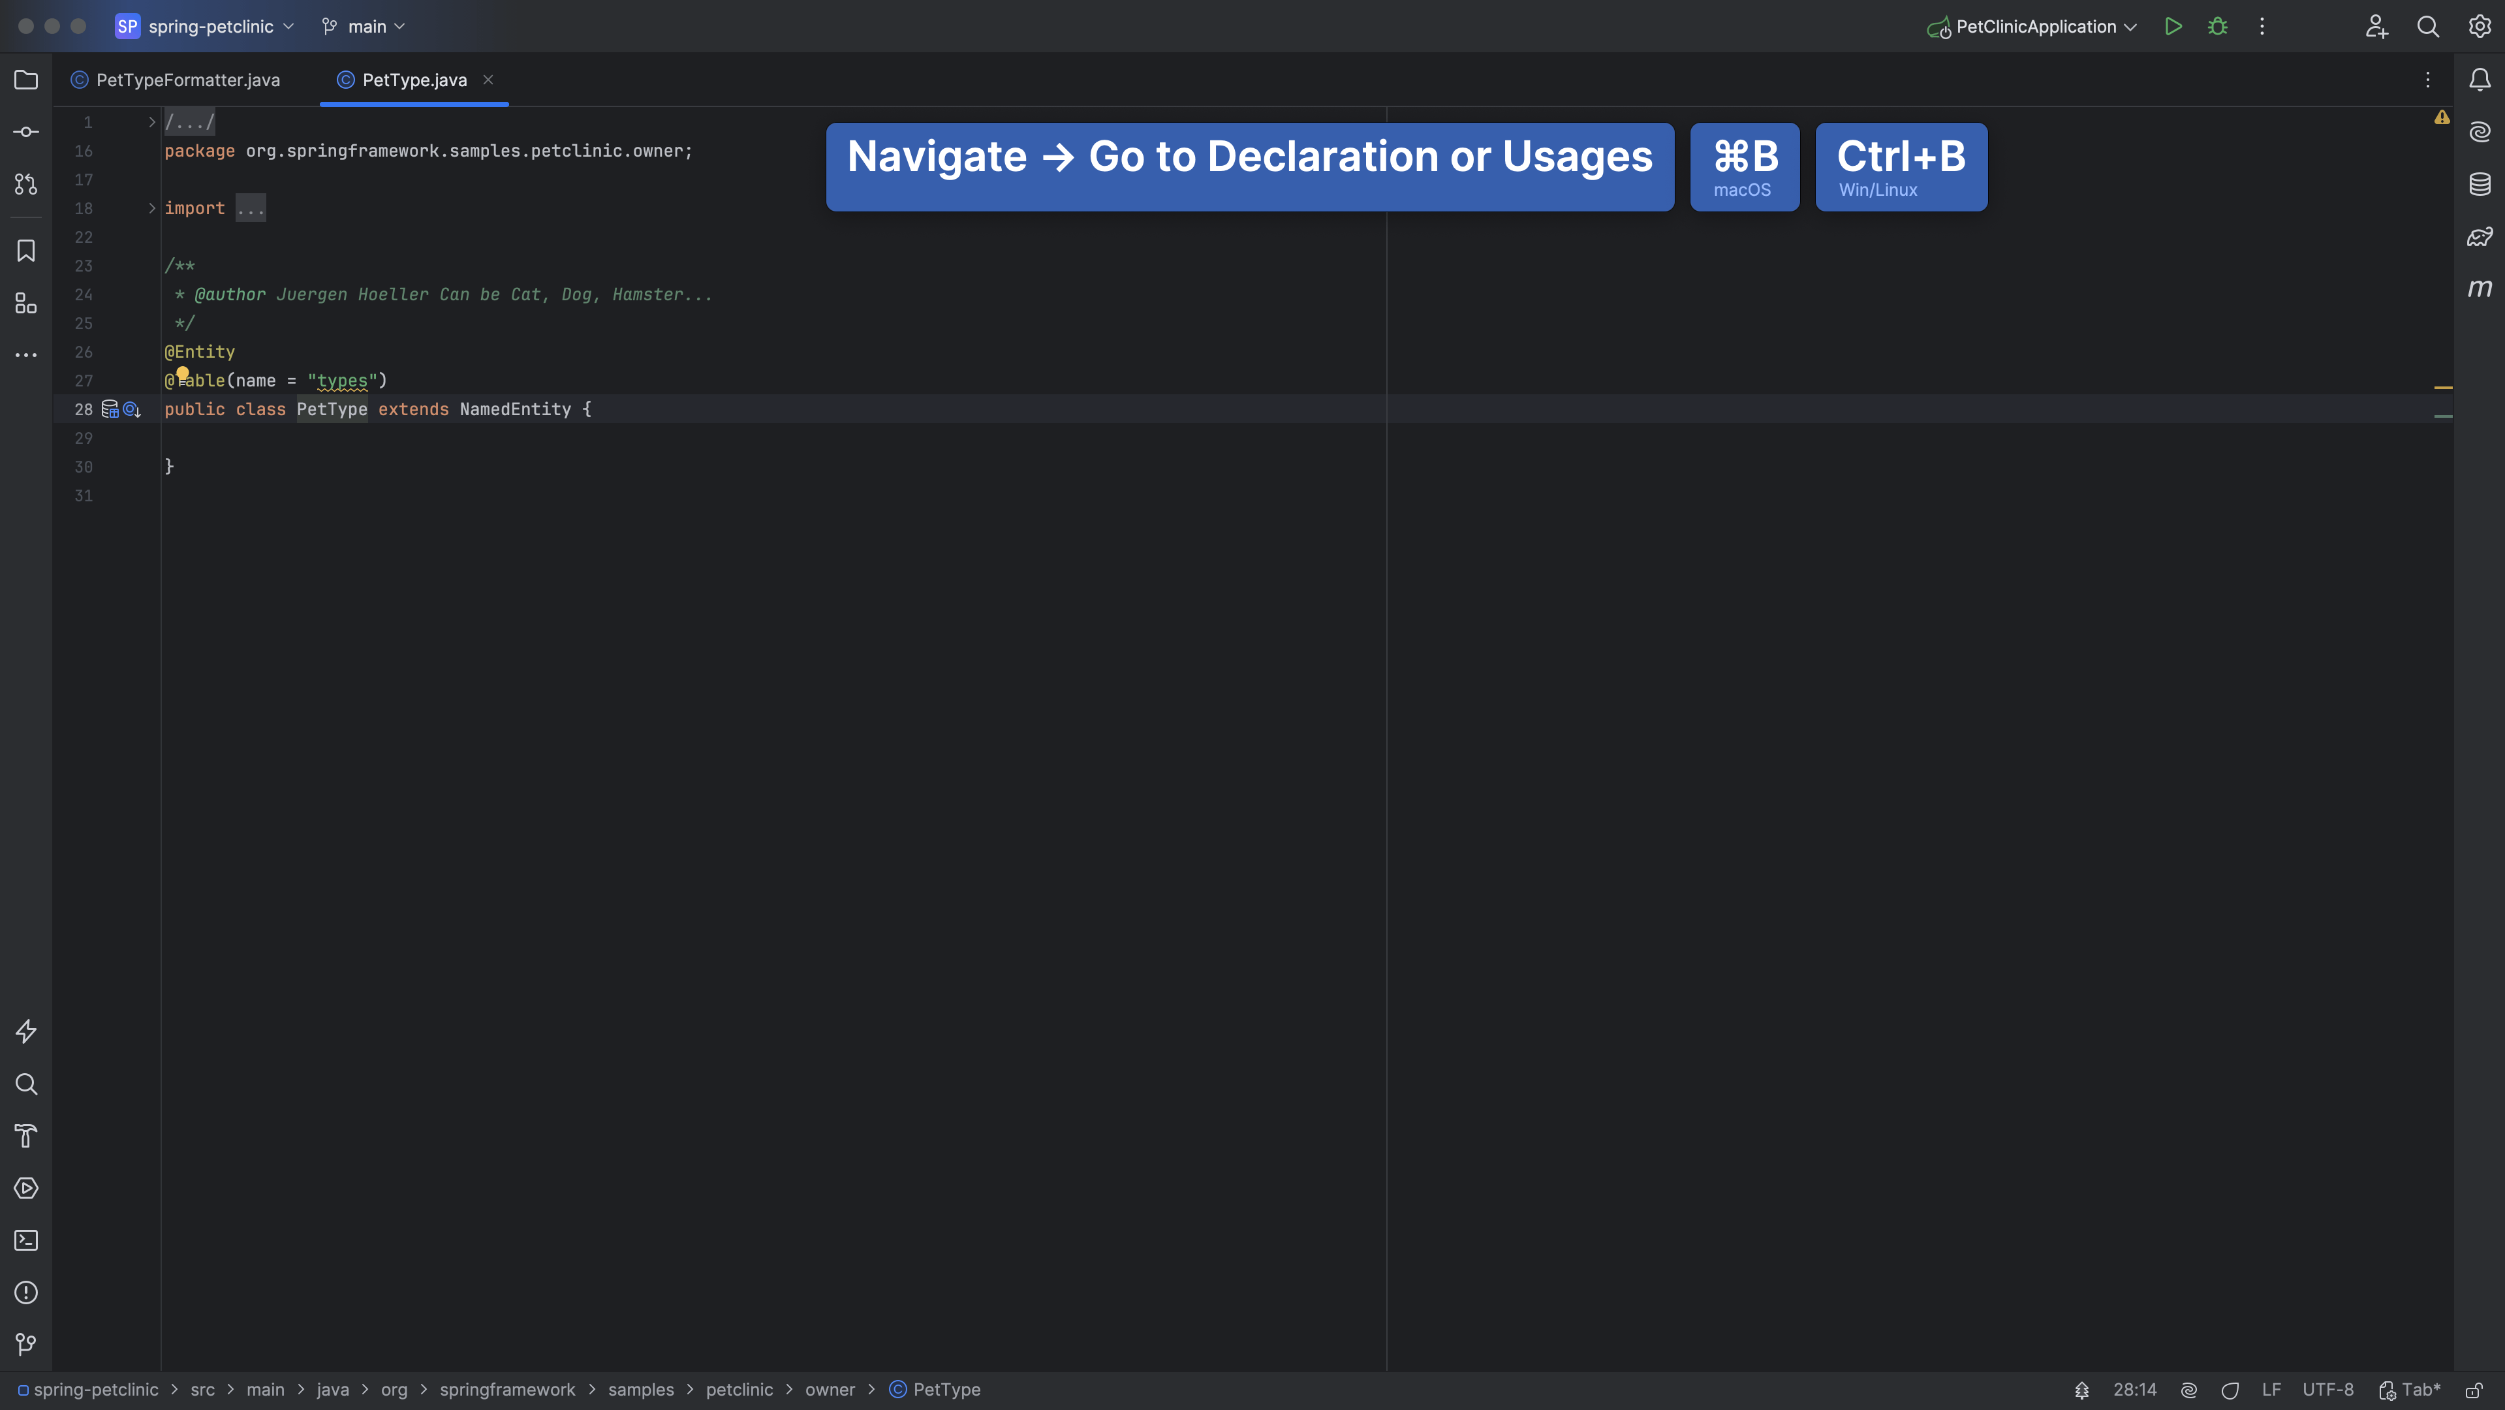The image size is (2505, 1410).
Task: Toggle read-only lock in status bar
Action: point(2474,1390)
